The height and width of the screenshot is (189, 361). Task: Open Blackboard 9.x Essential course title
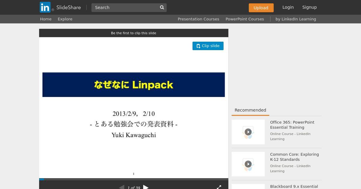[294, 186]
